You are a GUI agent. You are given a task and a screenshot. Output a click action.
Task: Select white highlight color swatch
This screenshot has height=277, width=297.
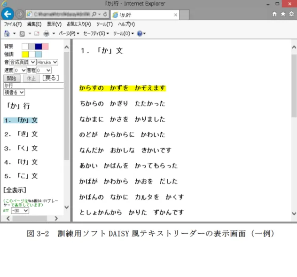pos(31,55)
